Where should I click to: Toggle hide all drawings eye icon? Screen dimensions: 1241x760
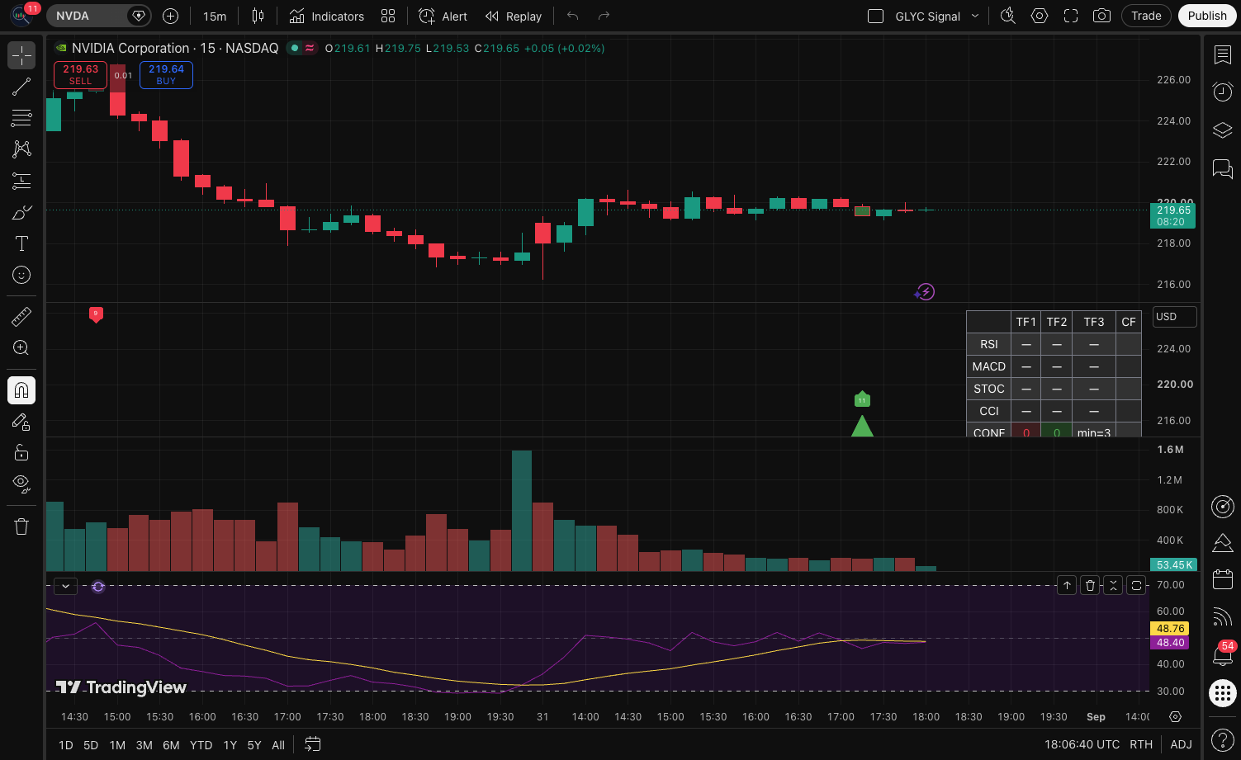[x=21, y=484]
